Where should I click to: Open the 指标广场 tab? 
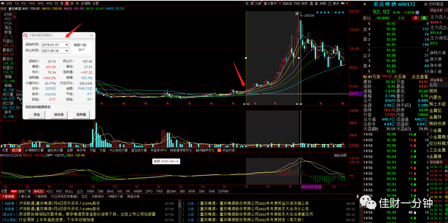click(x=21, y=191)
